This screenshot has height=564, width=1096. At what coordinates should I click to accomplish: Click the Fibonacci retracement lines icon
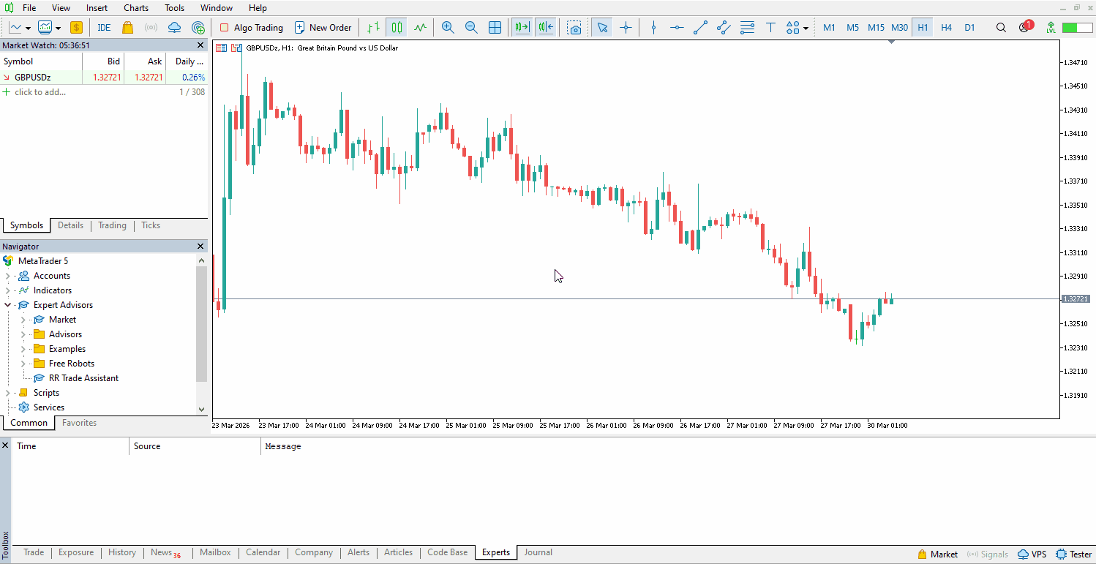click(x=747, y=28)
